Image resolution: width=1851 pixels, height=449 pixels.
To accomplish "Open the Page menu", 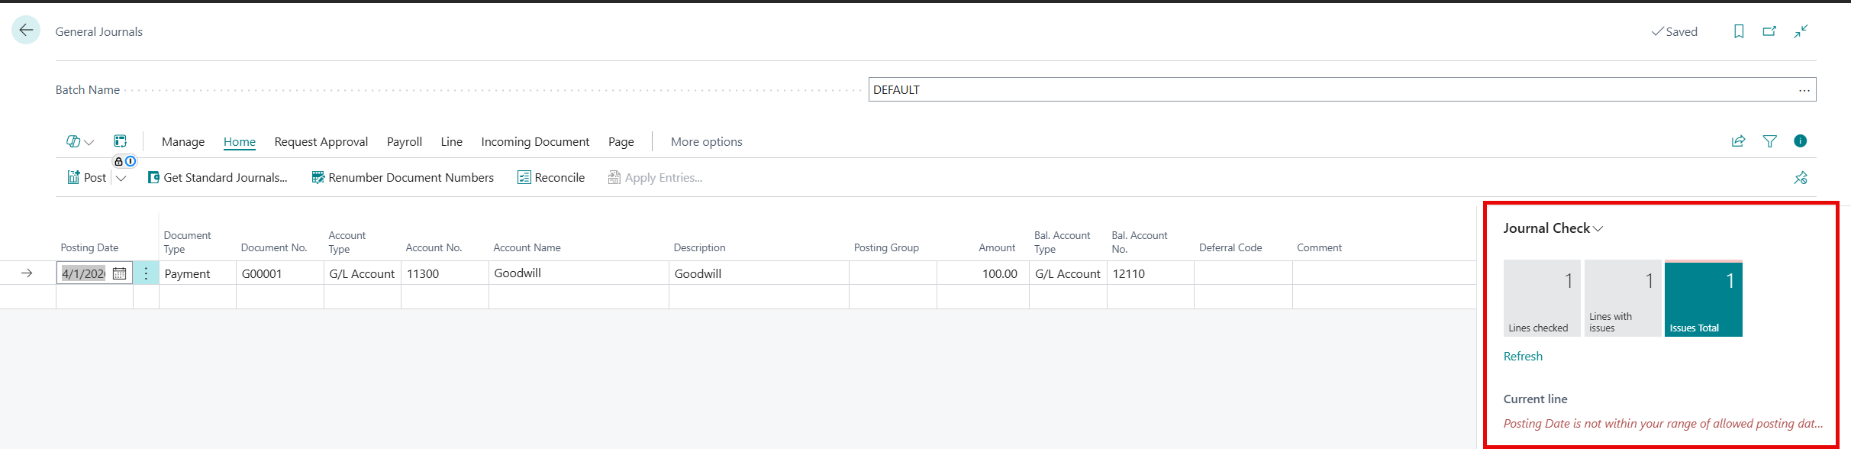I will pyautogui.click(x=621, y=141).
